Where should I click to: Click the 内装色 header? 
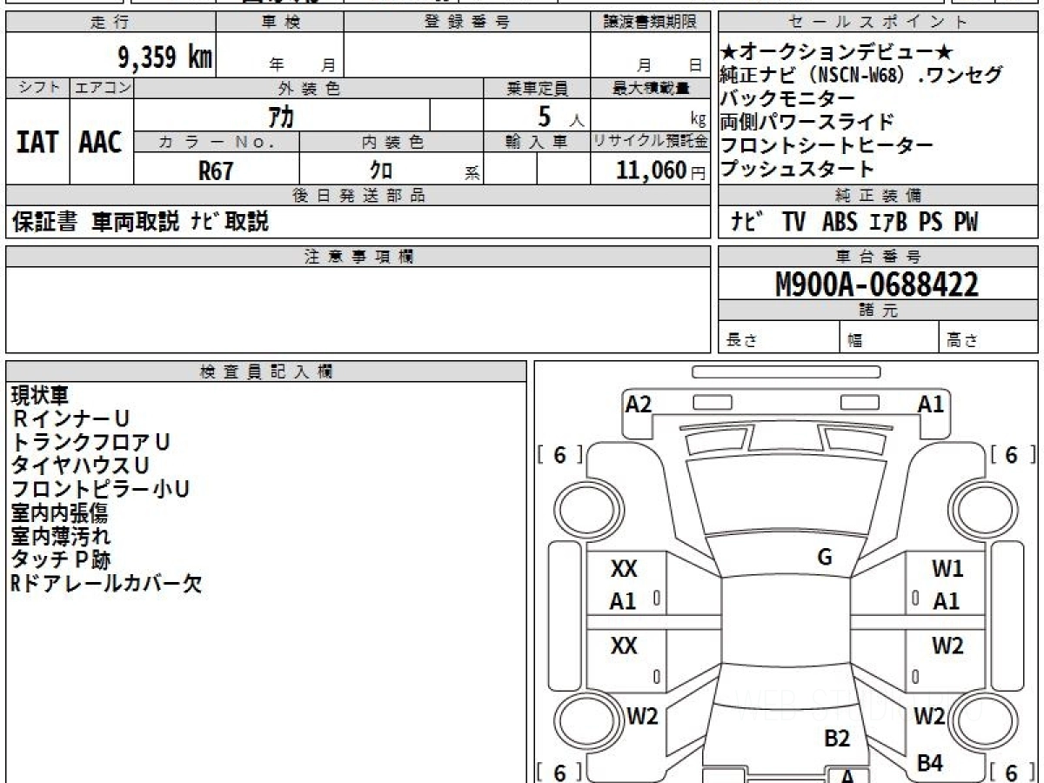pyautogui.click(x=391, y=142)
